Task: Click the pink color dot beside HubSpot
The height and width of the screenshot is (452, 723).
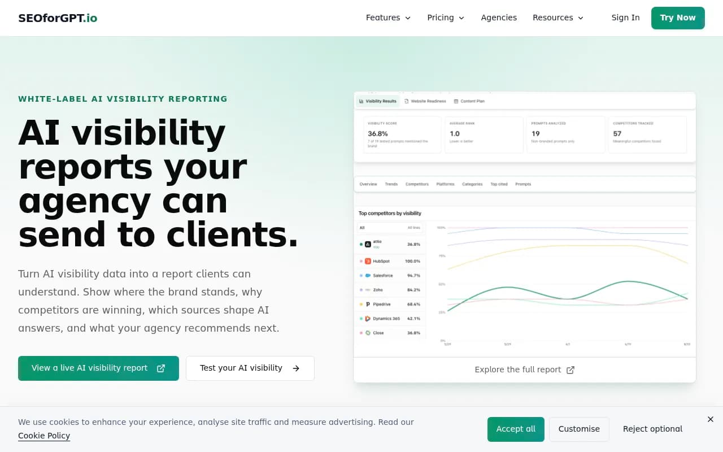Action: [x=361, y=261]
